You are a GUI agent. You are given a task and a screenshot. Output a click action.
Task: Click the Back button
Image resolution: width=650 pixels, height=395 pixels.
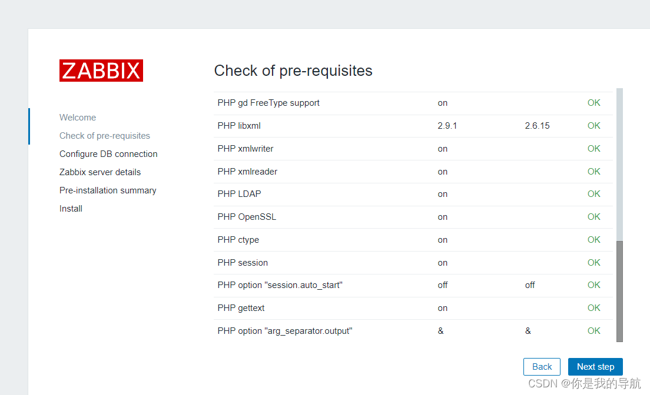point(541,366)
